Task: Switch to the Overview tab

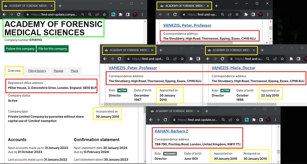Action: [14, 71]
